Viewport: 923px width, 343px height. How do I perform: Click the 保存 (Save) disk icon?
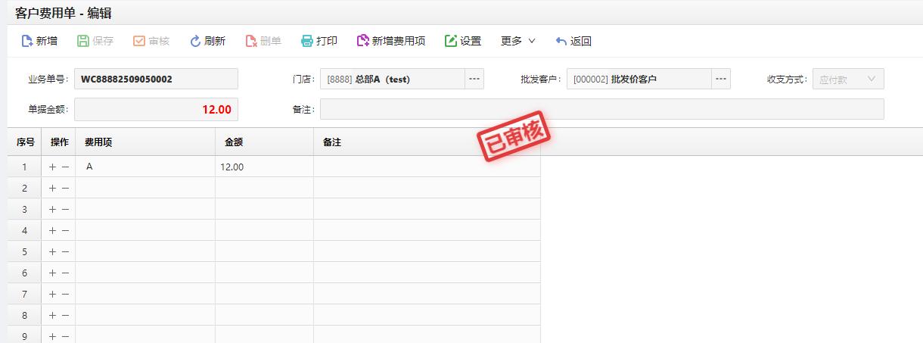[83, 41]
